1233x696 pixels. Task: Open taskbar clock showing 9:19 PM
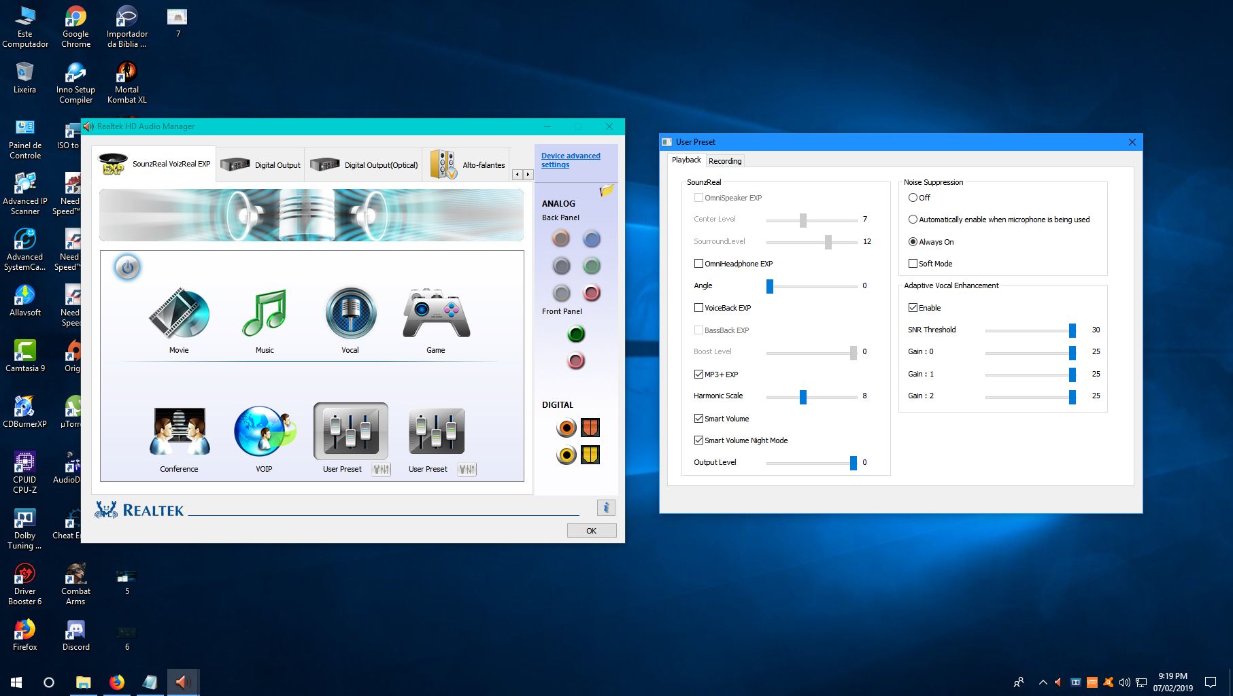click(x=1172, y=682)
